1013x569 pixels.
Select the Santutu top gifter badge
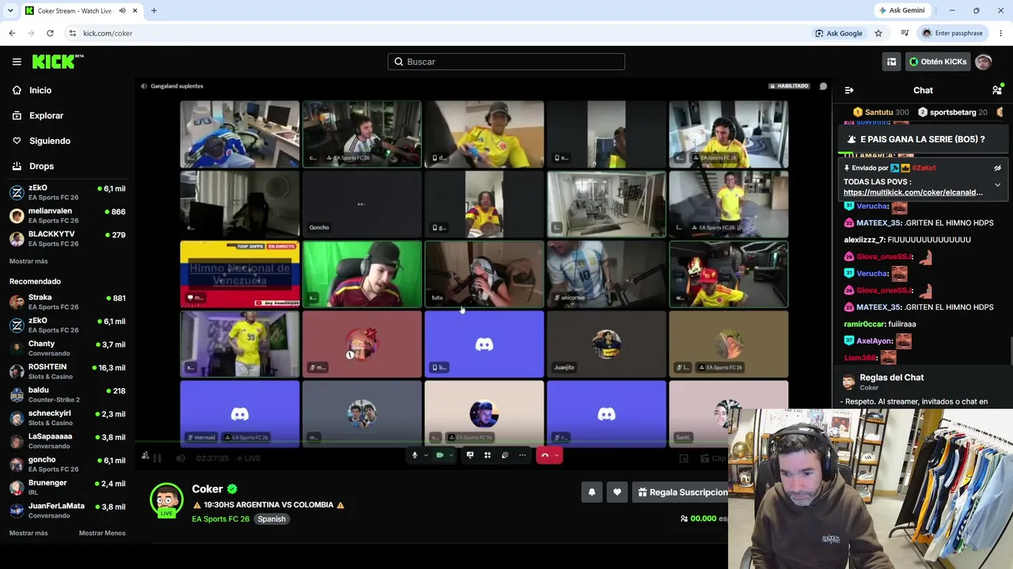(882, 112)
